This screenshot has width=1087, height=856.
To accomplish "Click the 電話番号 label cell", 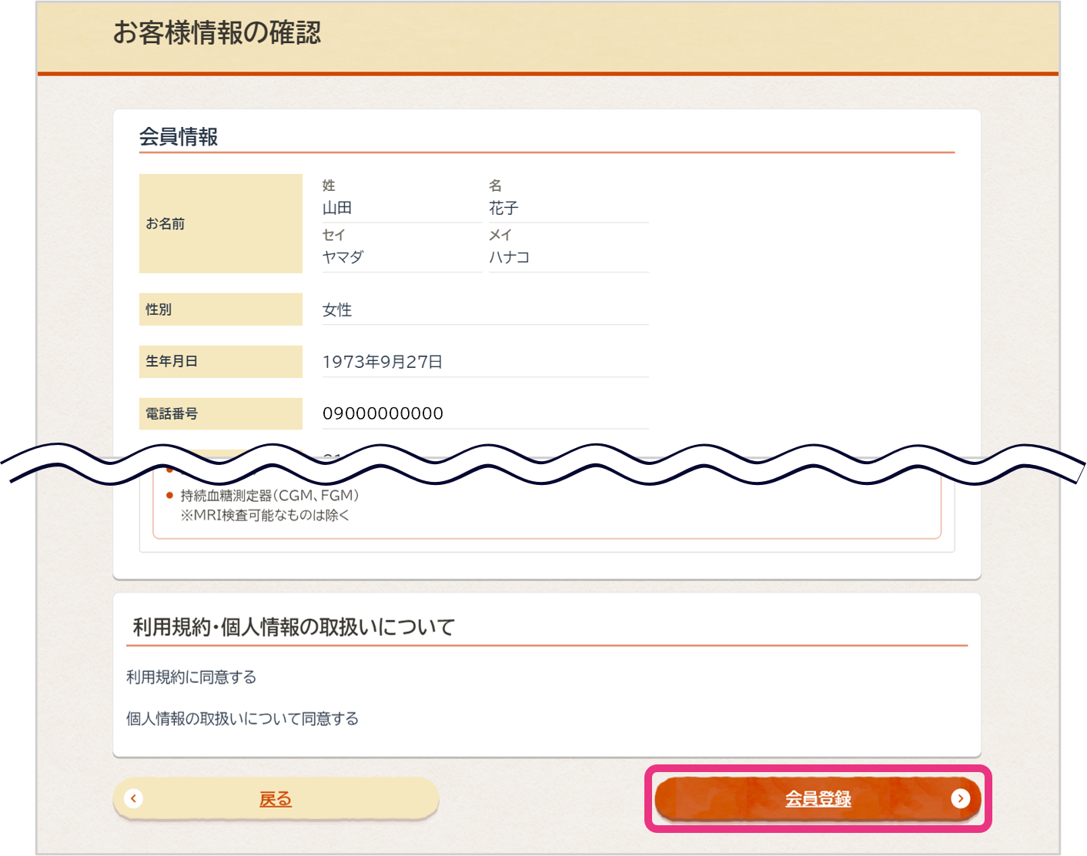I will point(220,413).
